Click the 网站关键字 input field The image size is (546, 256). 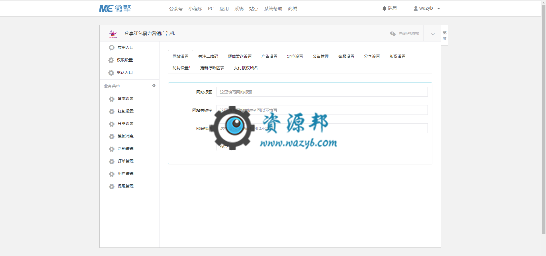(322, 110)
